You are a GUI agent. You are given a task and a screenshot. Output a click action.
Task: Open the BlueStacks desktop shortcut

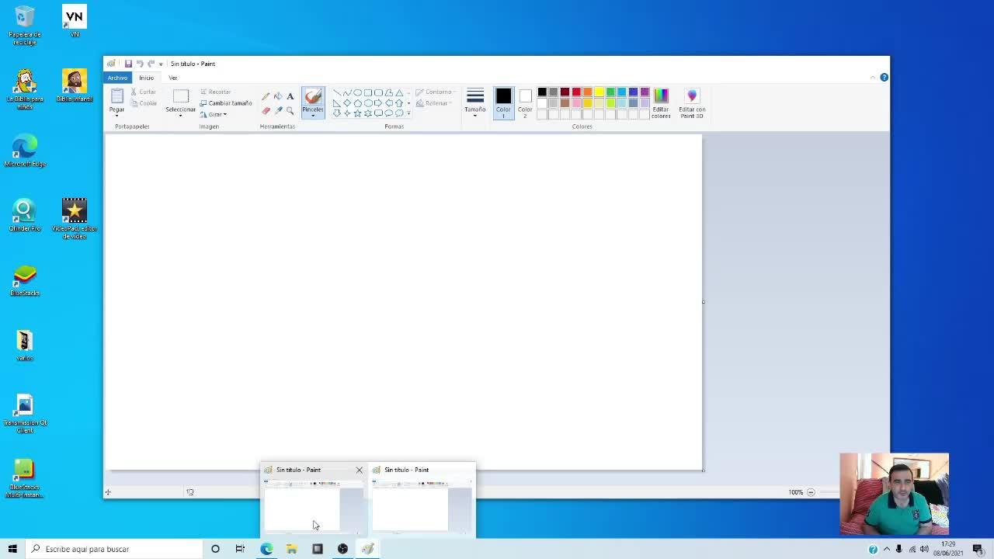tap(25, 280)
